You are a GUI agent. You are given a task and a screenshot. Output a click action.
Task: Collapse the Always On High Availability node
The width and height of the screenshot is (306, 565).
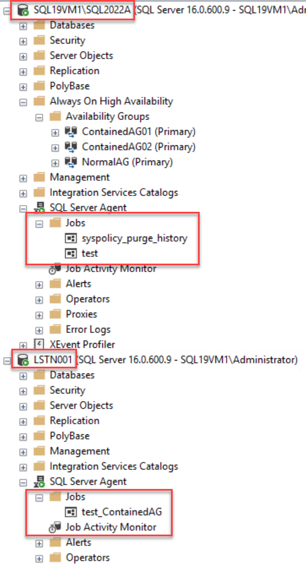(x=24, y=103)
